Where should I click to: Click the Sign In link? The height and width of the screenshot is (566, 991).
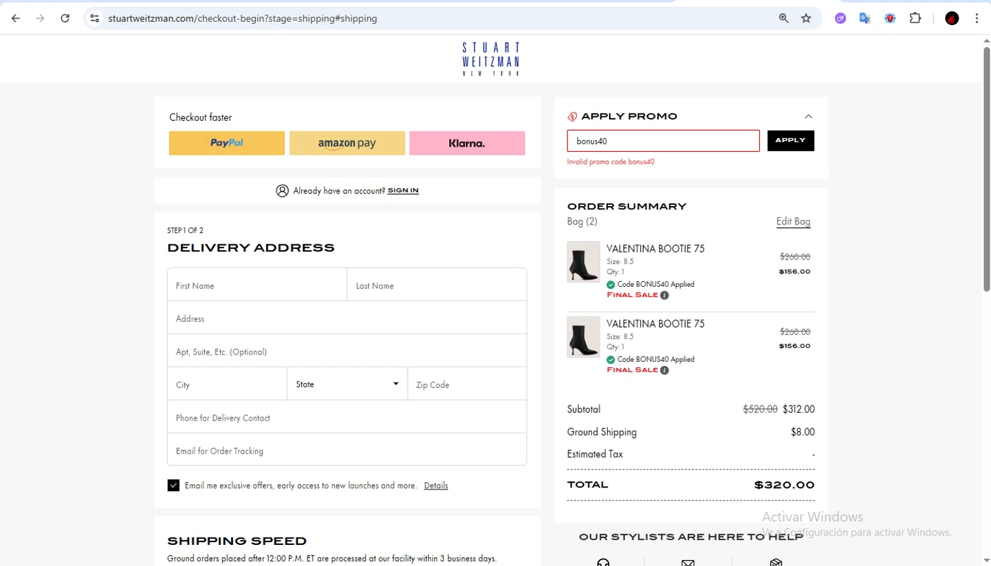(x=403, y=191)
